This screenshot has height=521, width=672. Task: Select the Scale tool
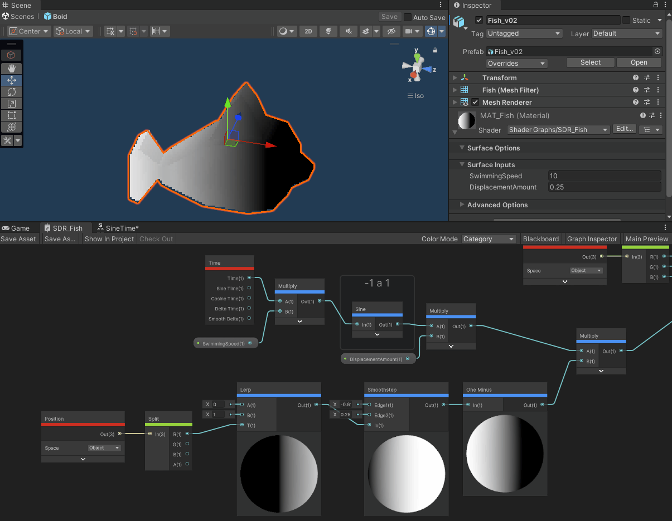click(11, 104)
